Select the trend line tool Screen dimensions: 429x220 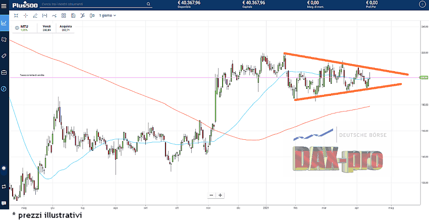pos(54,16)
